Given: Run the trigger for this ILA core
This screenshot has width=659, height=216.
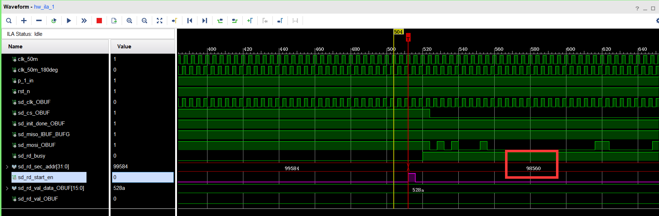Looking at the screenshot, I should tap(69, 21).
